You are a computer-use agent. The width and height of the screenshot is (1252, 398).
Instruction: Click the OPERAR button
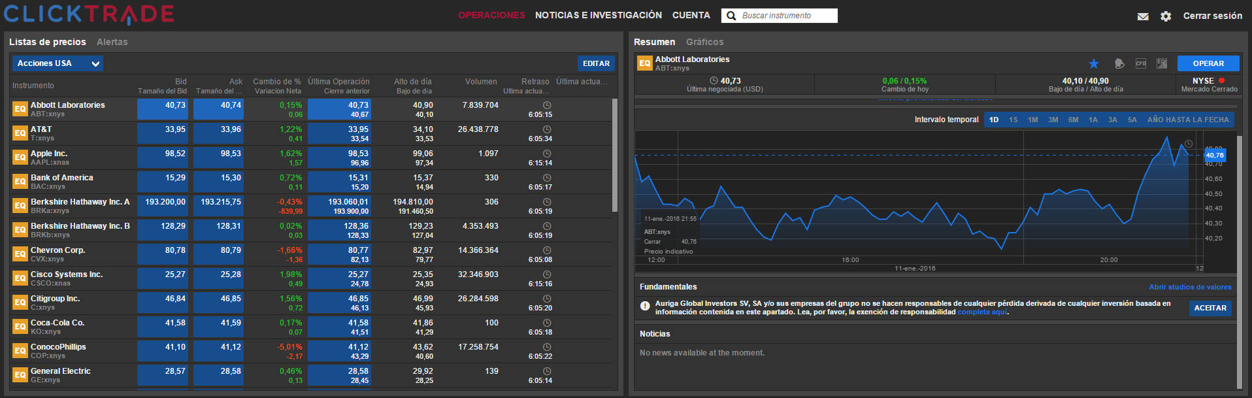pyautogui.click(x=1208, y=63)
